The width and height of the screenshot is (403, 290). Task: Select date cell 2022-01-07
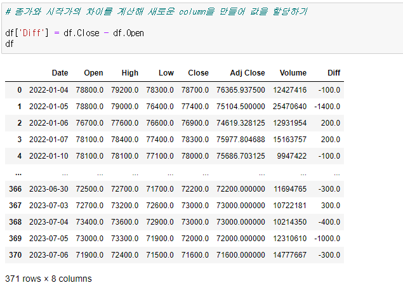pos(49,140)
